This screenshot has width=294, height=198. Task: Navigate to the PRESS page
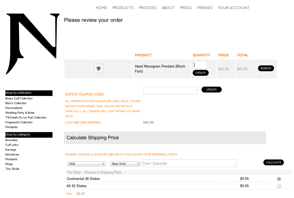coord(186,8)
